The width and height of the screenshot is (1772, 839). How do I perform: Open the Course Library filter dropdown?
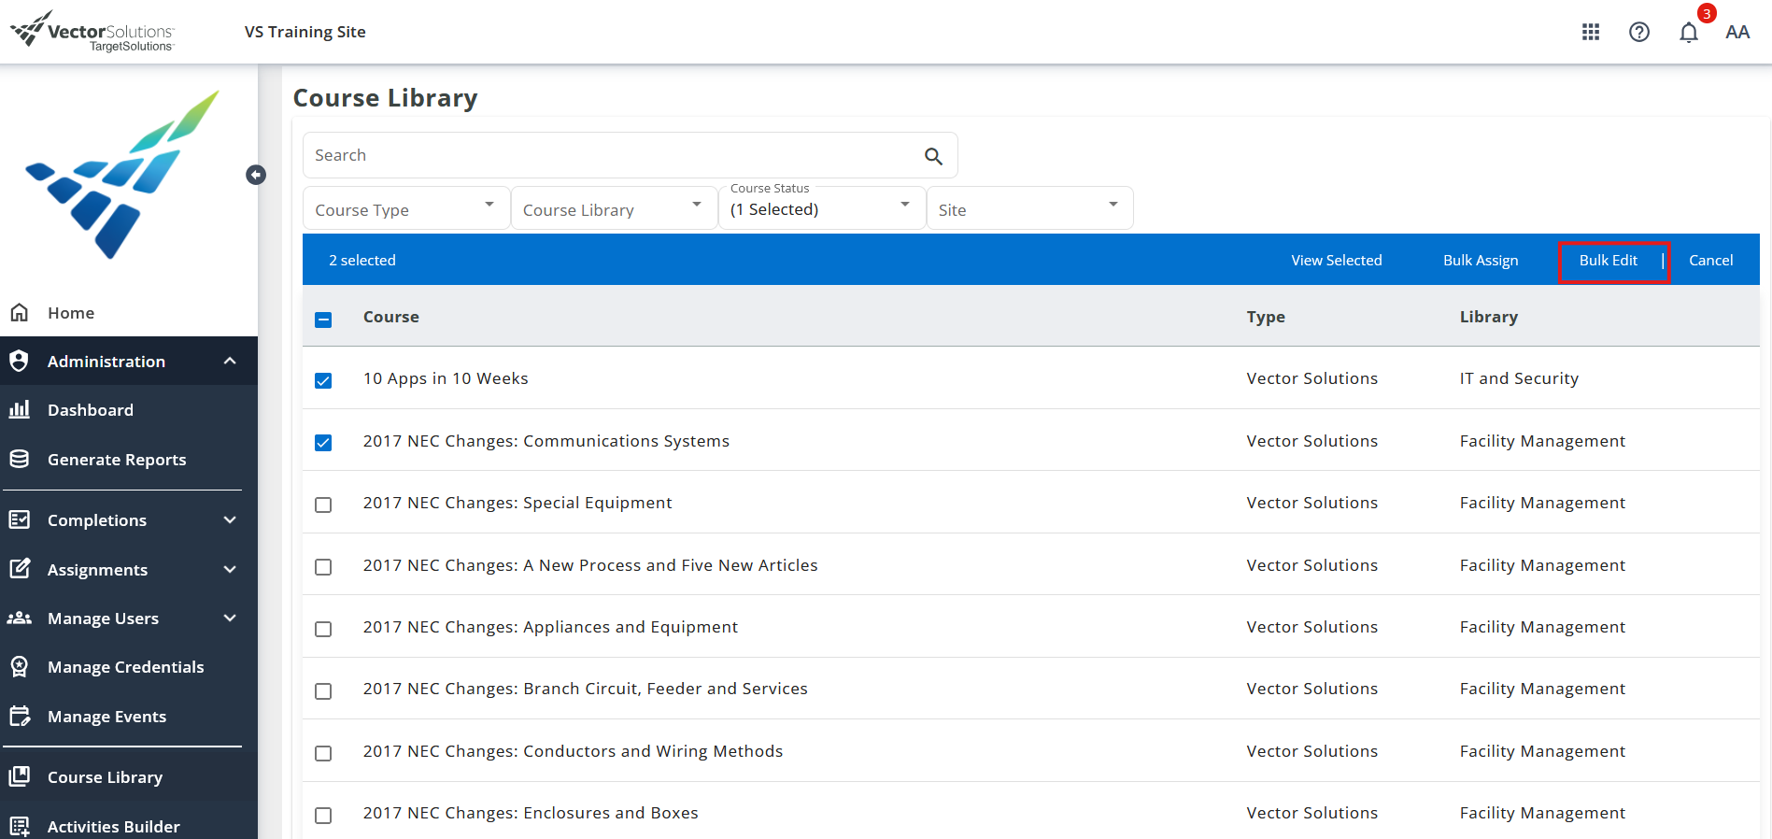point(614,208)
